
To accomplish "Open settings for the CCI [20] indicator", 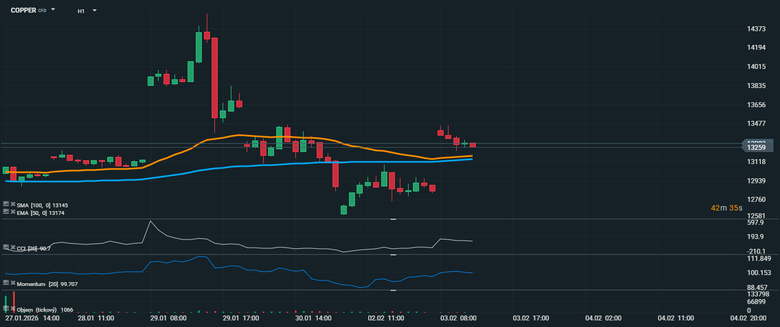I will click(x=5, y=248).
